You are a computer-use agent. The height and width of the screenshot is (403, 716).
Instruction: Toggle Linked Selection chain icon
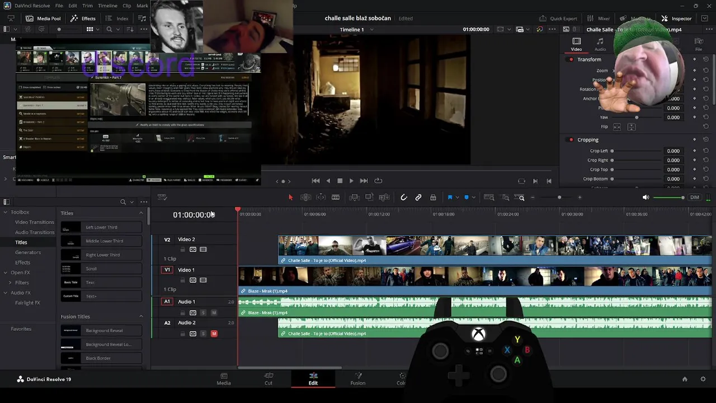(418, 198)
